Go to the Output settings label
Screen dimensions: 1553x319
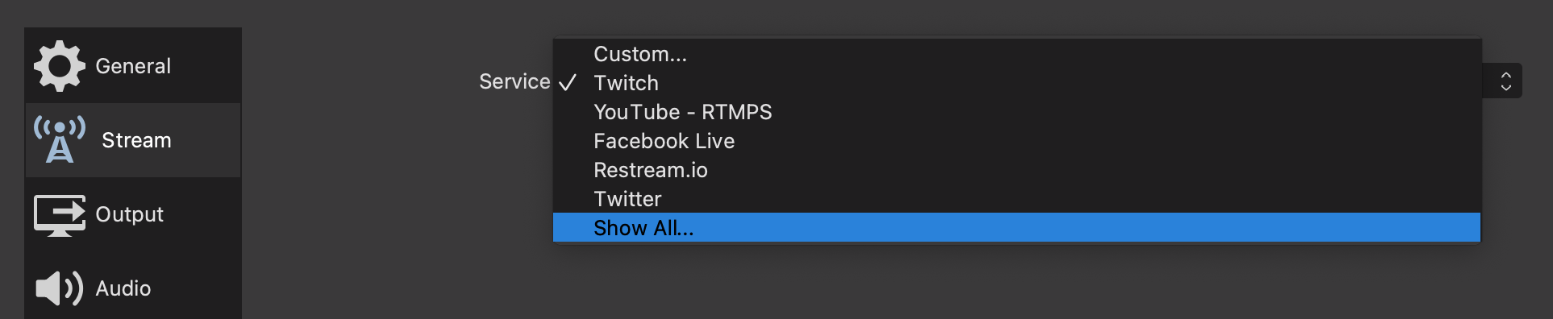pyautogui.click(x=129, y=214)
